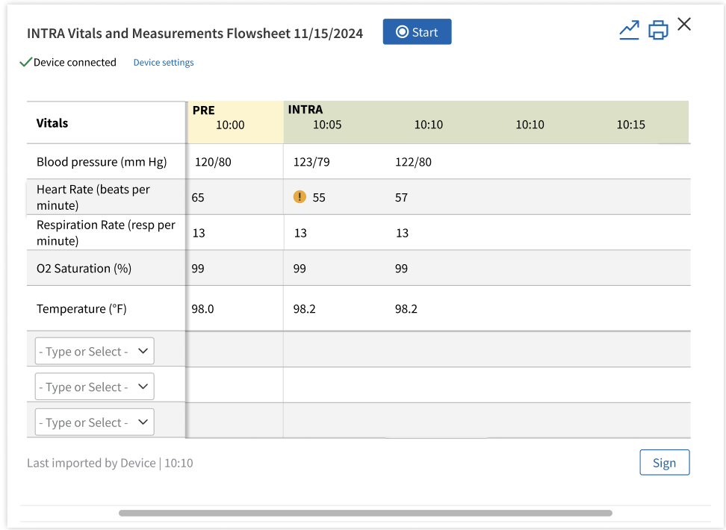Open the trend graph icon
This screenshot has width=726, height=530.
629,31
